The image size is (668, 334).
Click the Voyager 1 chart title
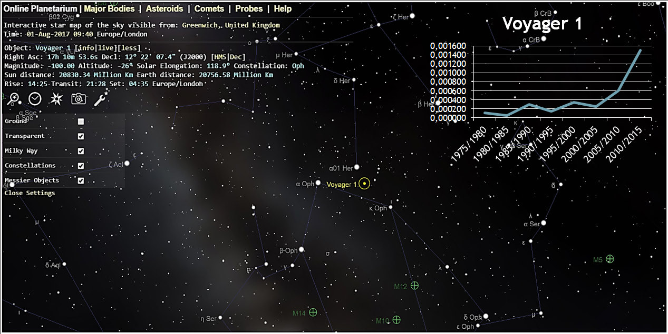(x=542, y=24)
